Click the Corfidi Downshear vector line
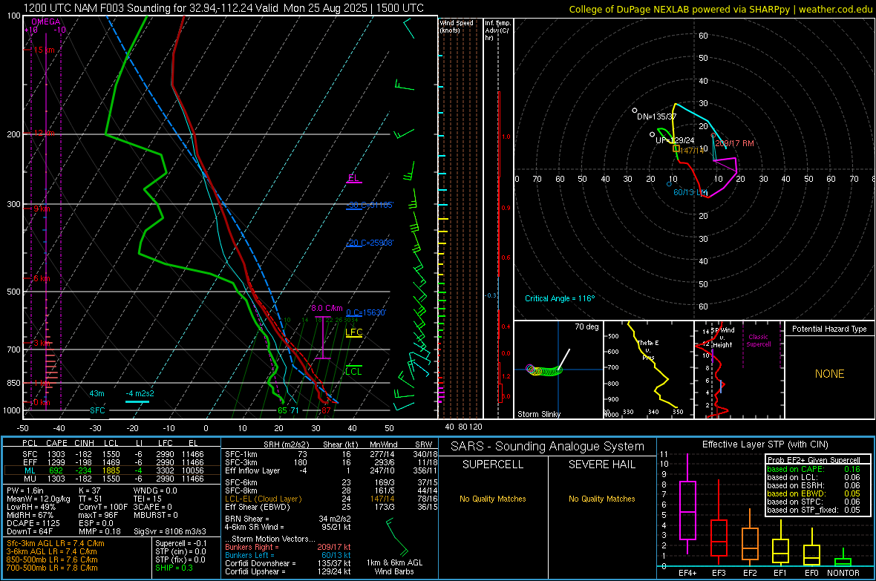 coord(288,563)
